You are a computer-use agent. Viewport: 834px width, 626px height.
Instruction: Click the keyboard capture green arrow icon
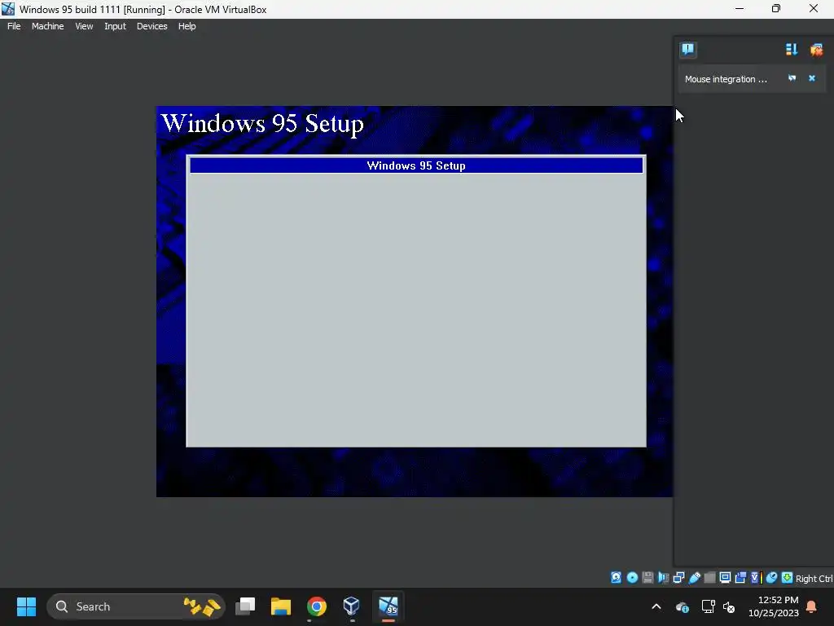[788, 578]
